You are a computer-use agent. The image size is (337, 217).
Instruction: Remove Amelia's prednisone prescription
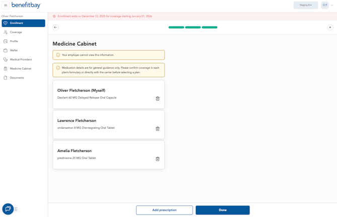[x=157, y=159]
